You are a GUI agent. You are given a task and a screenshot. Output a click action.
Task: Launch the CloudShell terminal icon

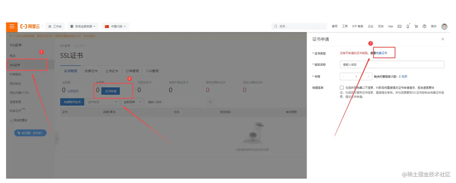(399, 26)
